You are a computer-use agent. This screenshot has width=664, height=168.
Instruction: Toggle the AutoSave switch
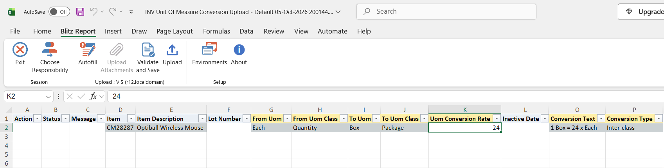pos(59,12)
